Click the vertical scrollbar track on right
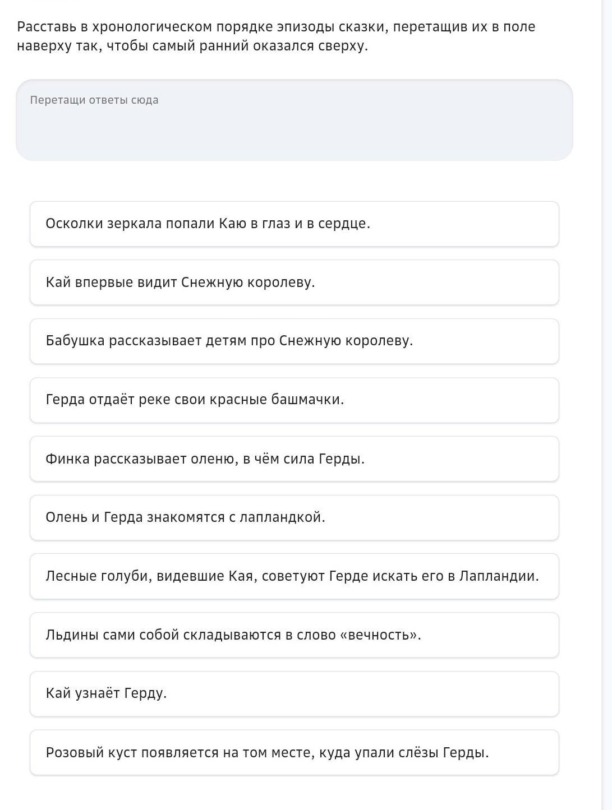This screenshot has width=612, height=810. (x=606, y=392)
